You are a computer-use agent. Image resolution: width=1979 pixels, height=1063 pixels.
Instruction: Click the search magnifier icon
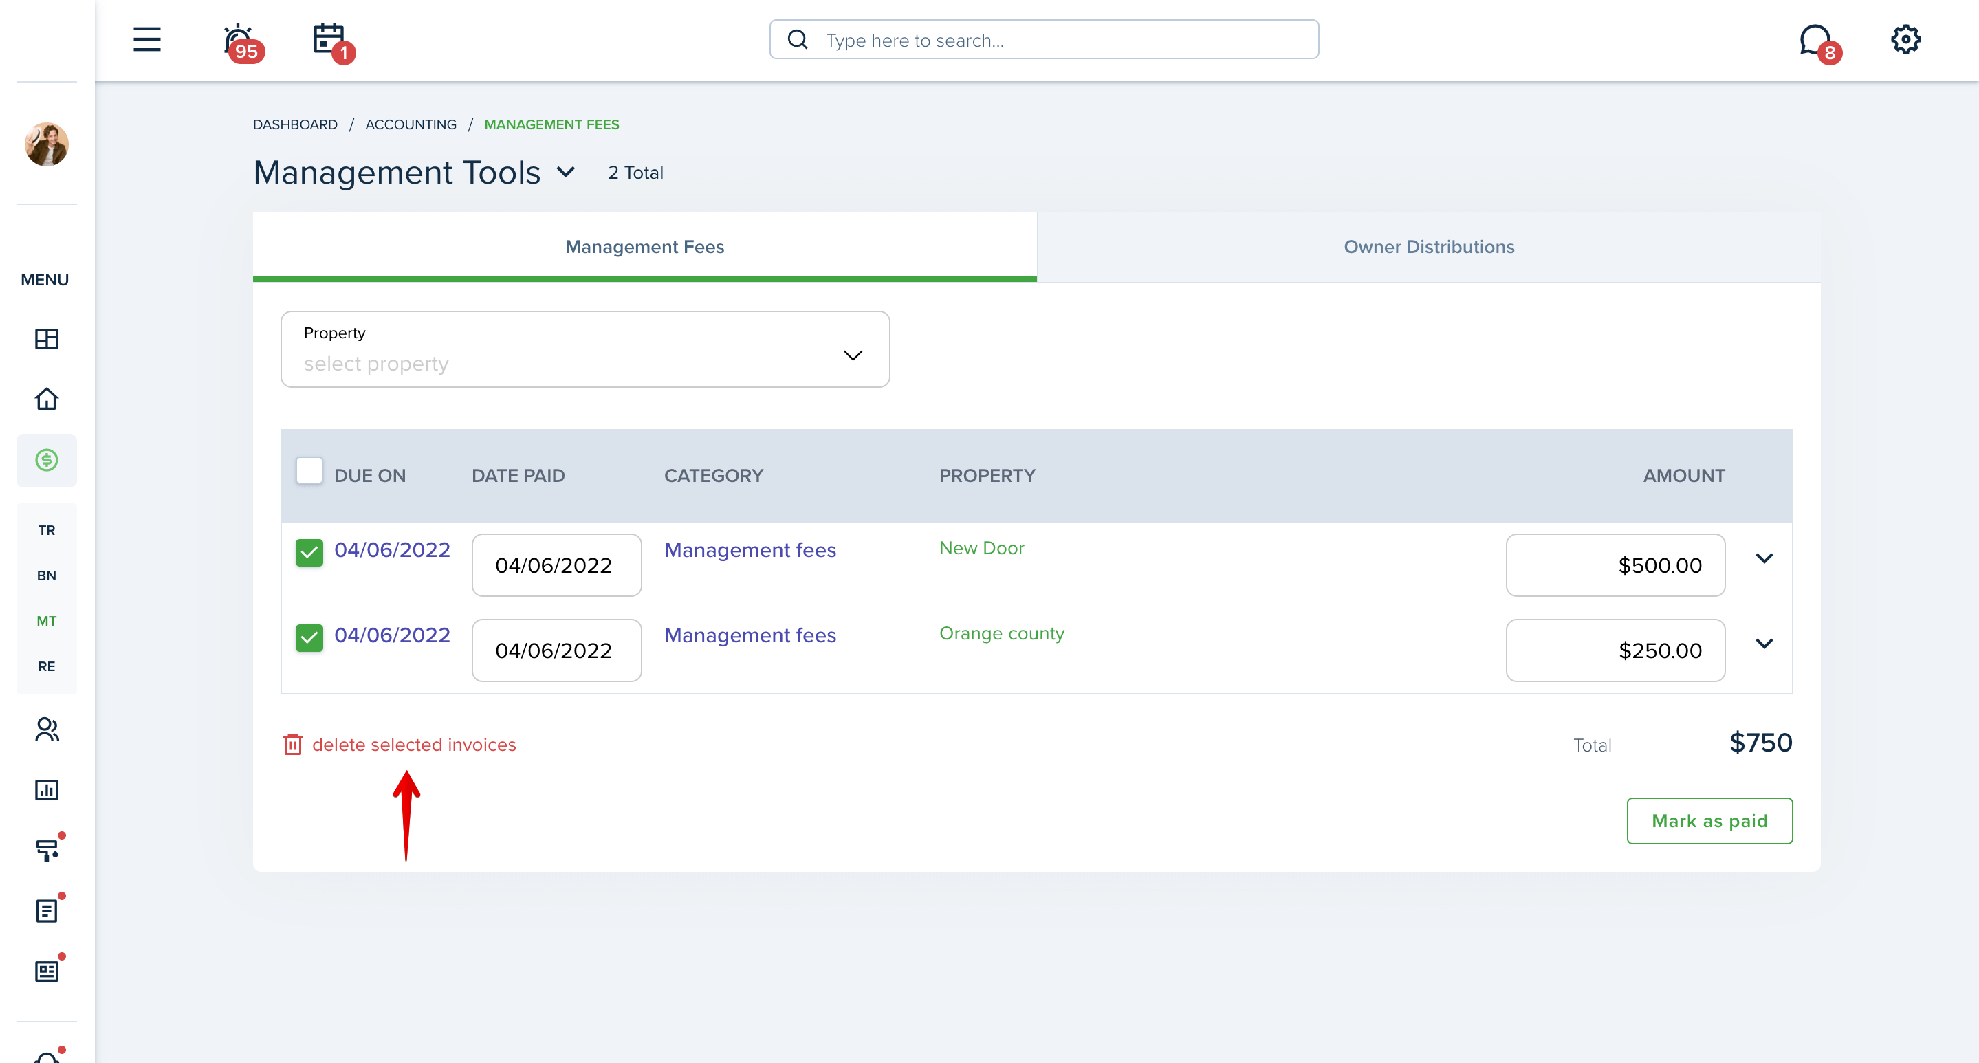click(x=798, y=39)
